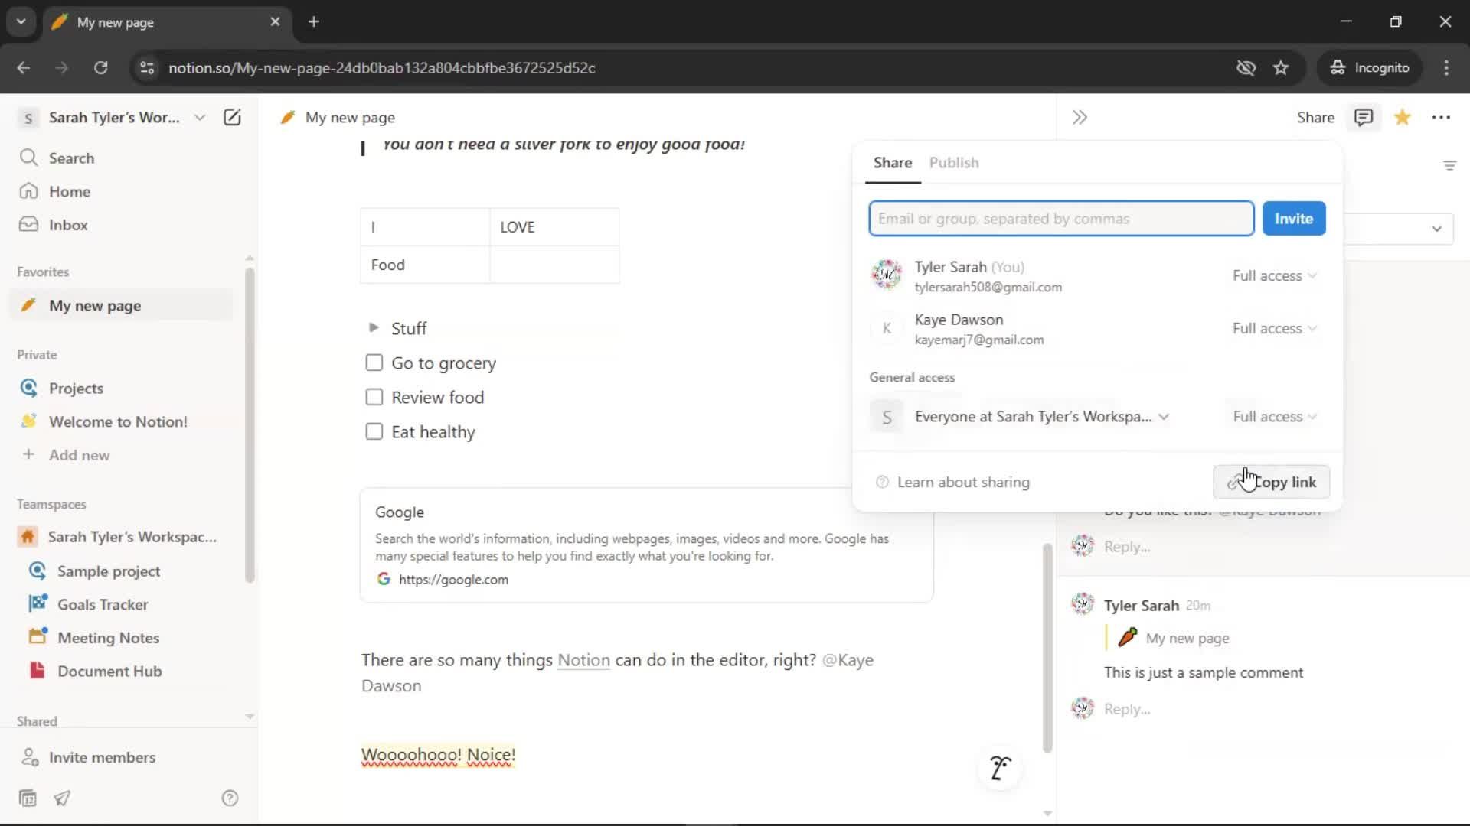Click the Google bookmark favicon link
The height and width of the screenshot is (826, 1470).
[x=384, y=579]
